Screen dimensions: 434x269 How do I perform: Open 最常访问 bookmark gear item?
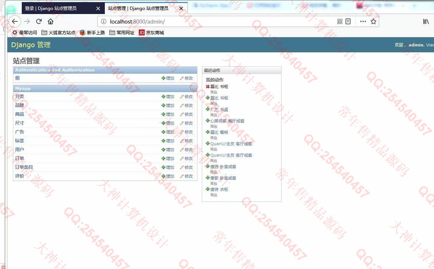tap(24, 33)
